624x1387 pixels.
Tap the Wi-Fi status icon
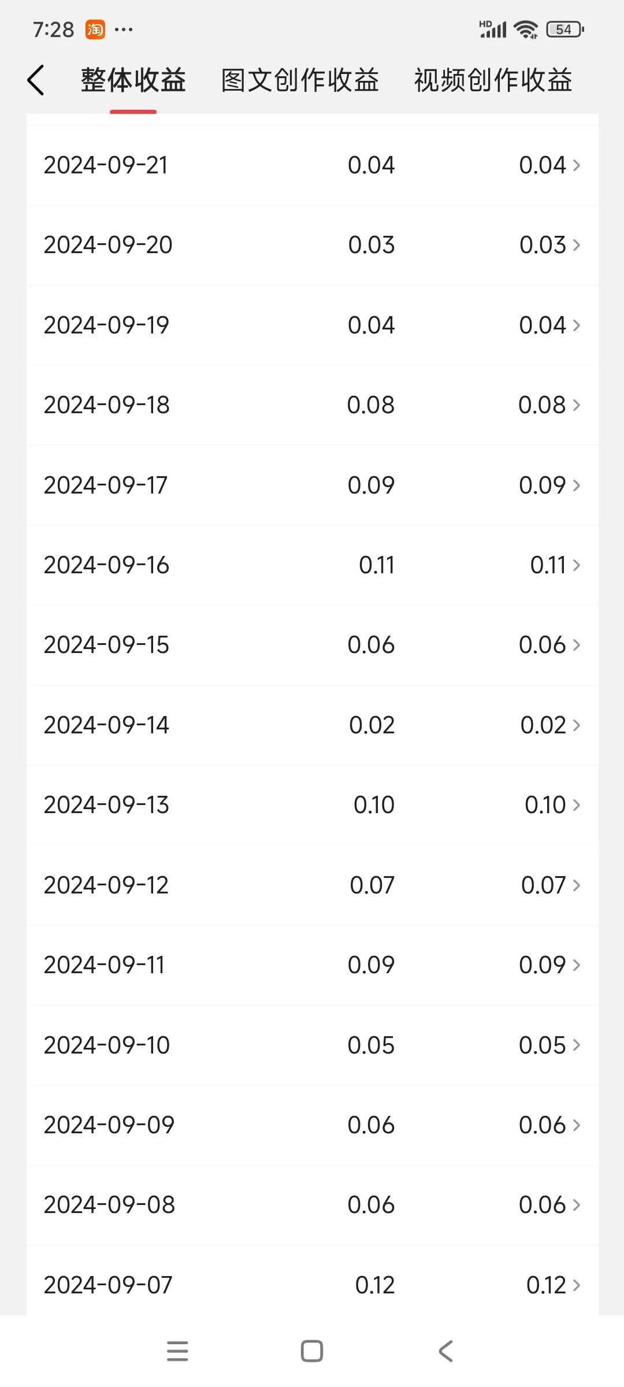point(526,29)
